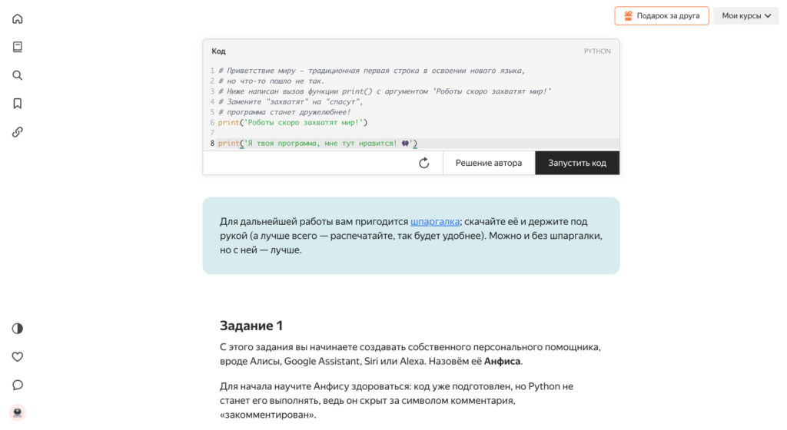
Task: Reset code with the refresh icon
Action: click(424, 163)
